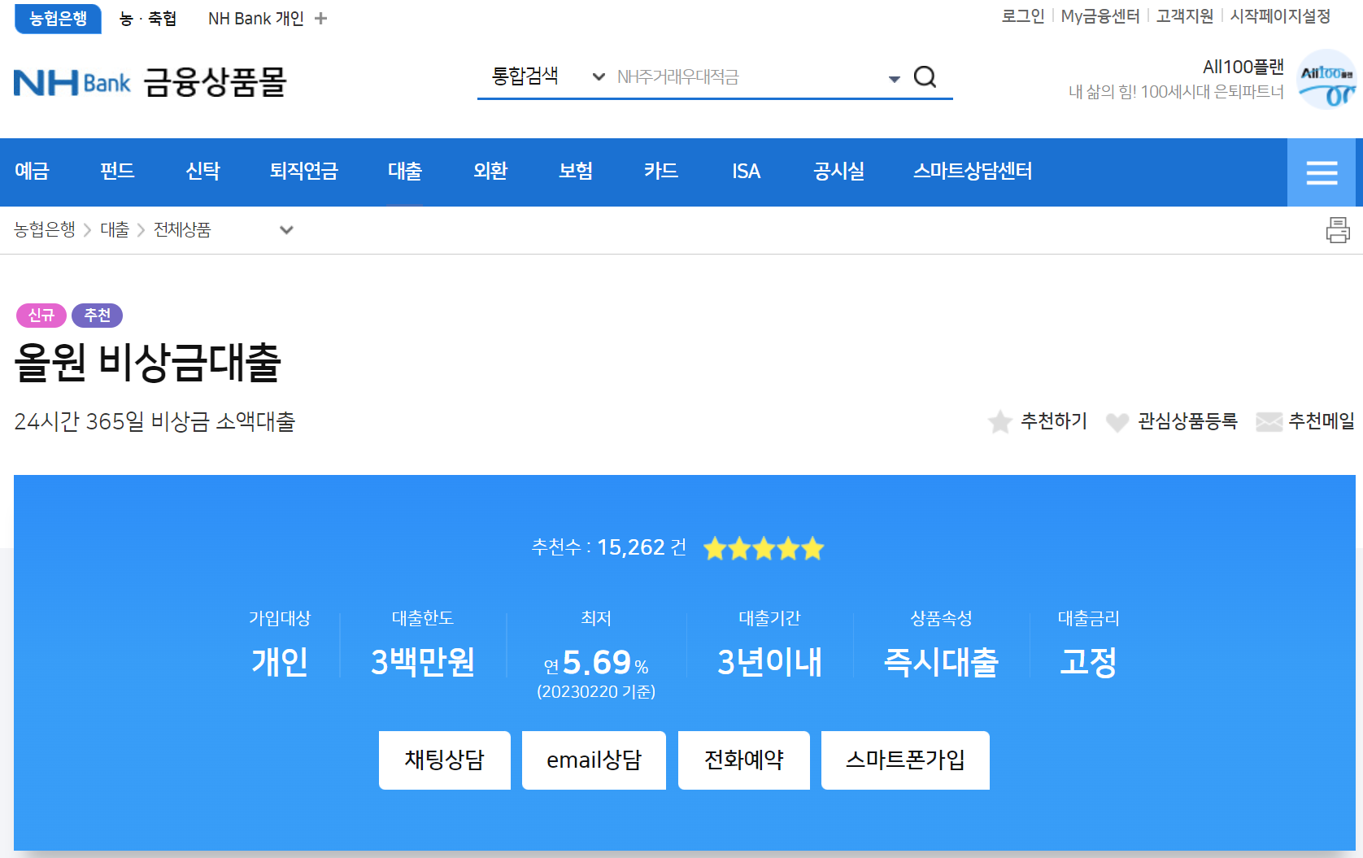Open the 퇴직연금 menu
The image size is (1363, 858).
pyautogui.click(x=304, y=172)
